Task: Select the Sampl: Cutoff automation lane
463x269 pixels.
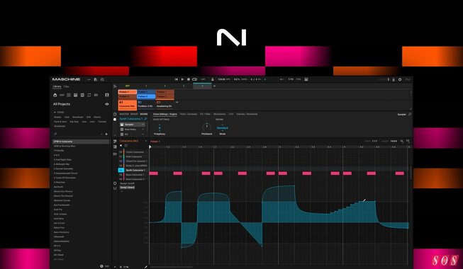Action: click(x=127, y=183)
